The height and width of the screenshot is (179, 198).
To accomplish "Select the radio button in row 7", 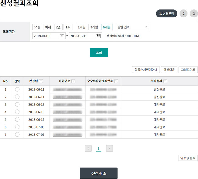I will pos(17,134).
